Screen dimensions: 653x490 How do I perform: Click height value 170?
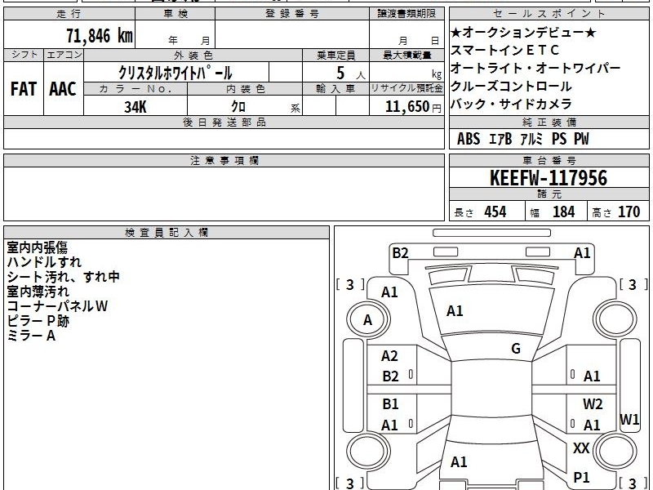(629, 212)
